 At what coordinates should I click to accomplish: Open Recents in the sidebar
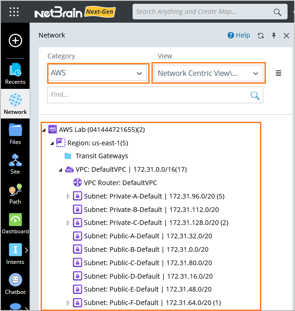coord(15,74)
